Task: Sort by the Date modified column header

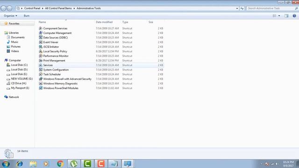Action: 104,22
